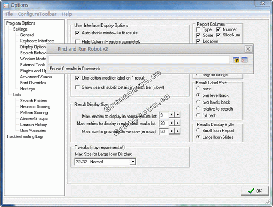
Task: Open Search Behavior settings
Action: coord(33,53)
